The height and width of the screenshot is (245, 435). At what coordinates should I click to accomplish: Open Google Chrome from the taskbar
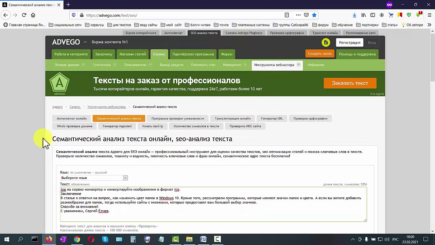click(x=77, y=239)
